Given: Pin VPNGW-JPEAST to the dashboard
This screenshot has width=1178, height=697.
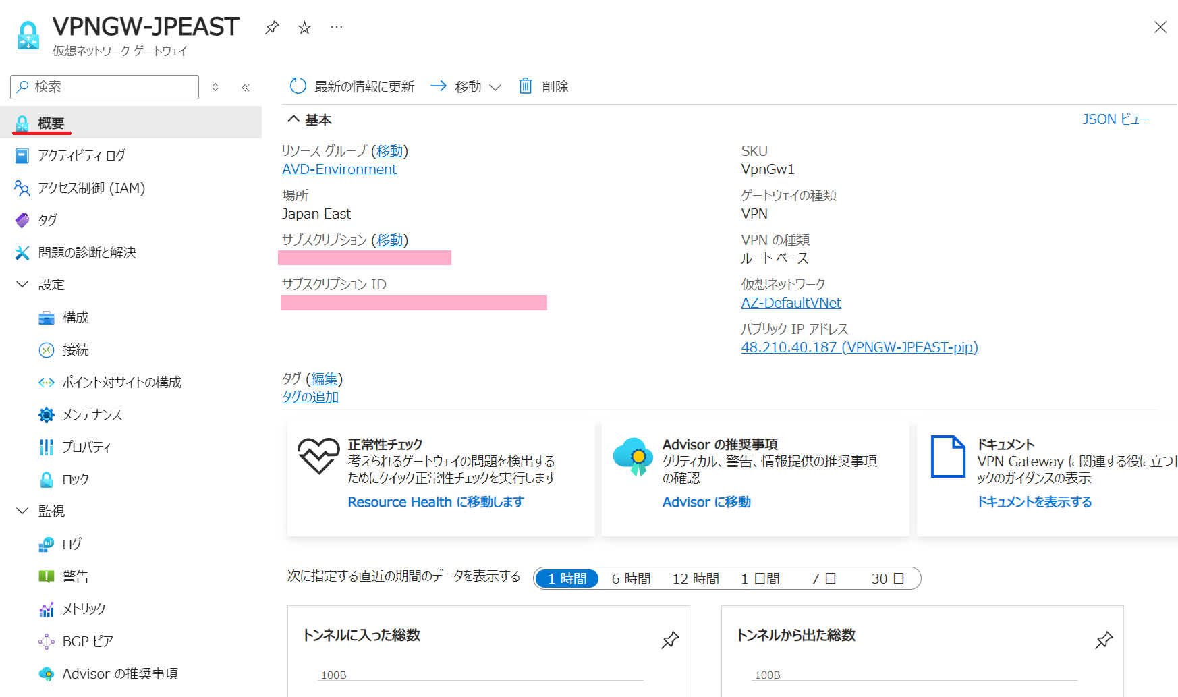Looking at the screenshot, I should coord(272,28).
